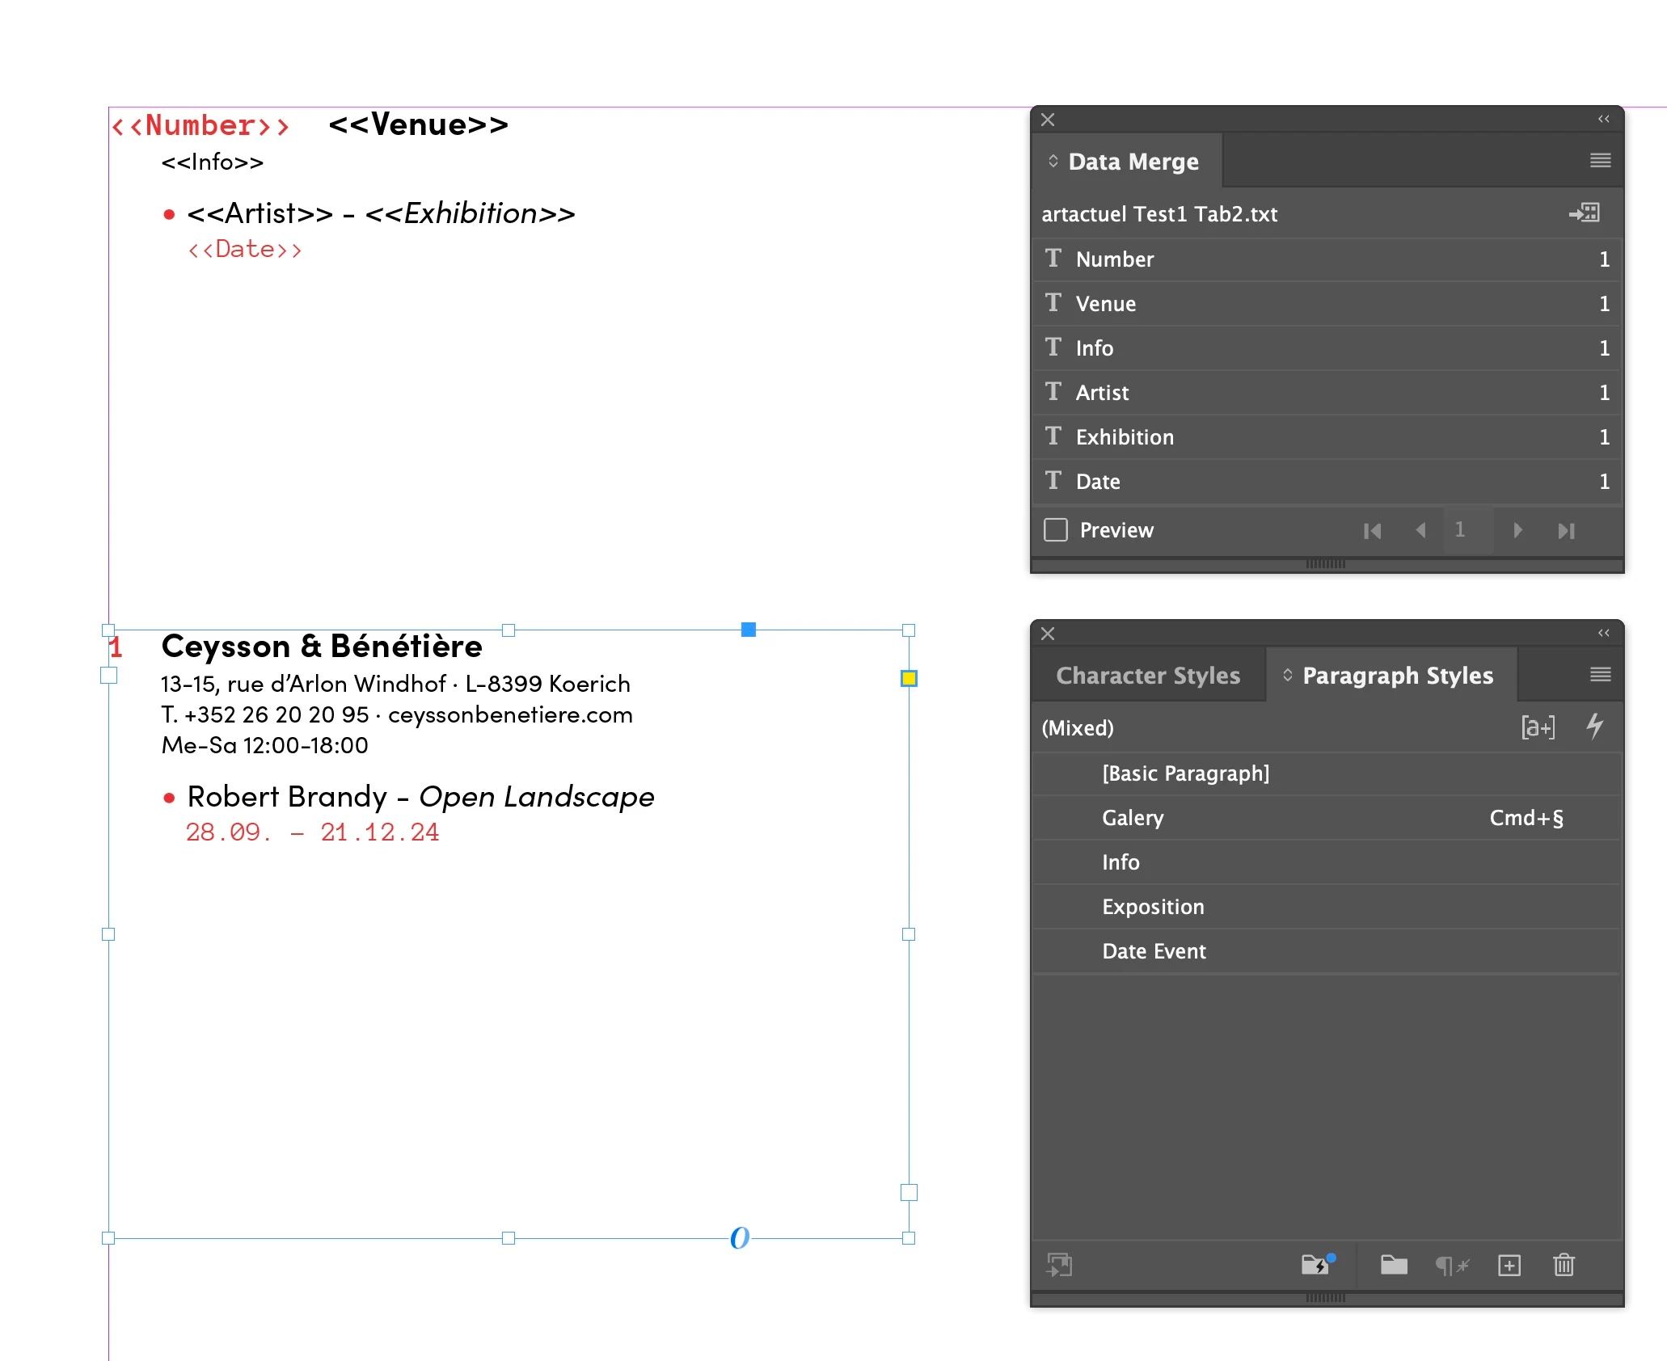Click the Delete Style trash icon

[1564, 1265]
